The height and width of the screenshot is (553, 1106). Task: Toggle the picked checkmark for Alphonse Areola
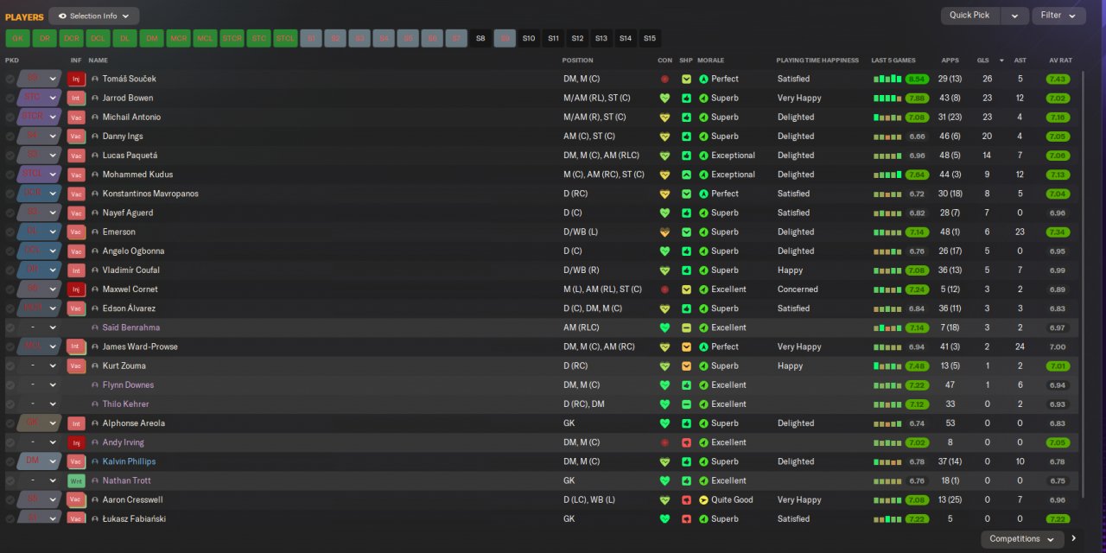pos(10,423)
